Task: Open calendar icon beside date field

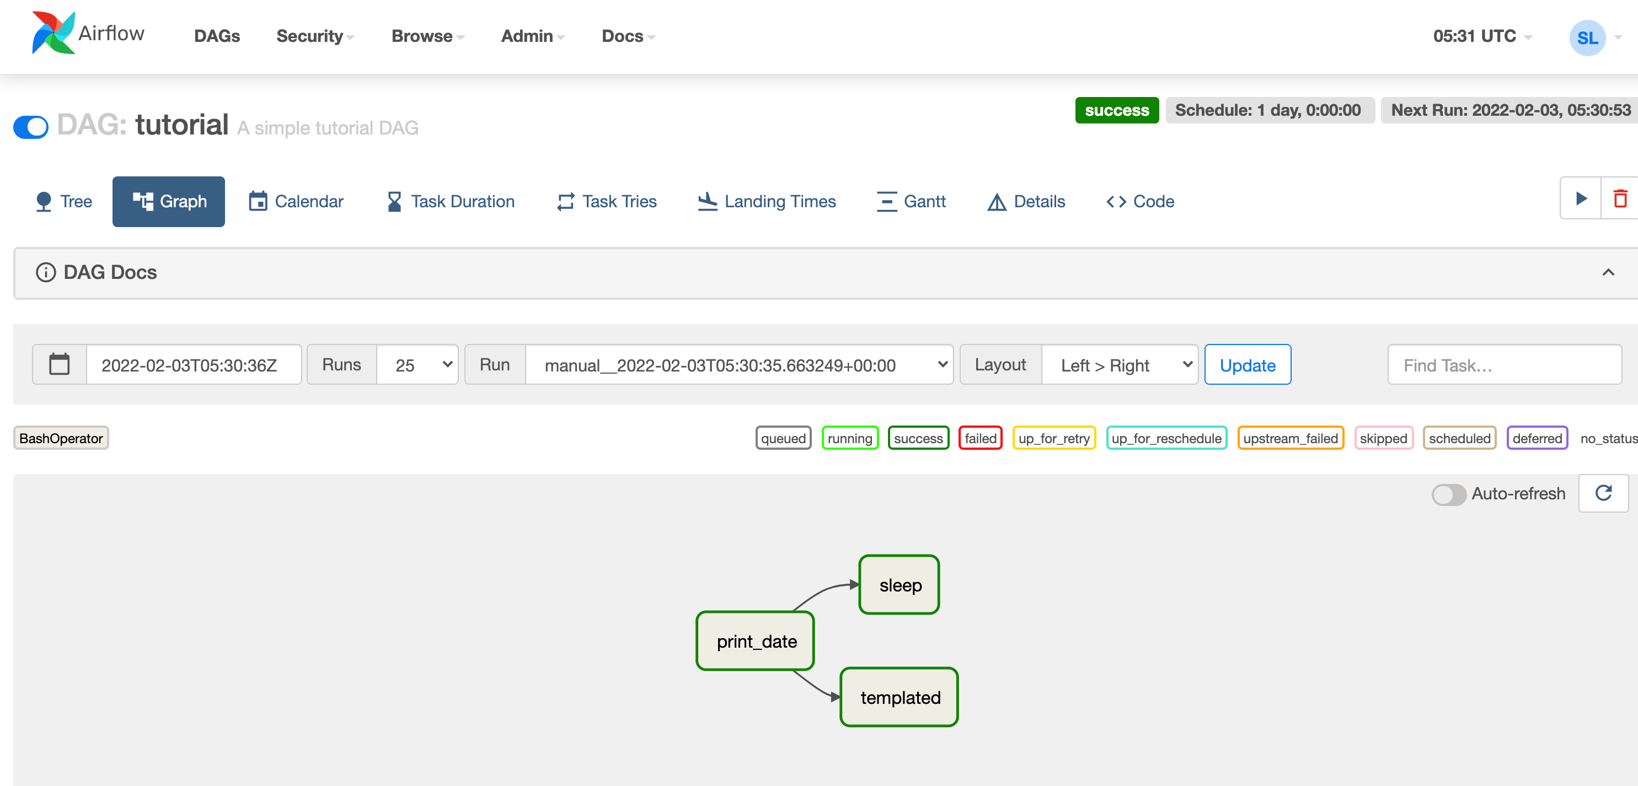Action: click(59, 365)
